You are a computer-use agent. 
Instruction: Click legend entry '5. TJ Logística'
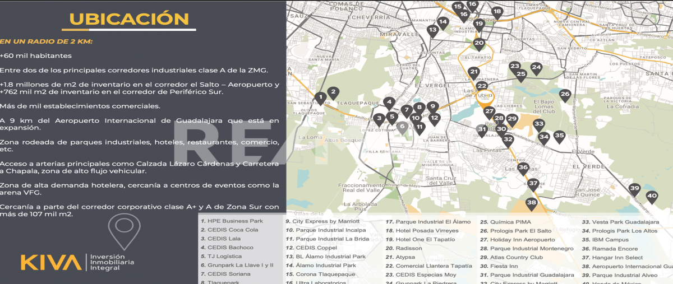pyautogui.click(x=223, y=257)
